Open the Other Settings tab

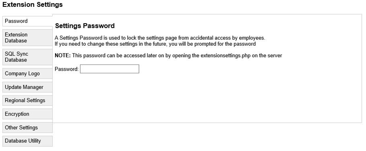(x=27, y=127)
